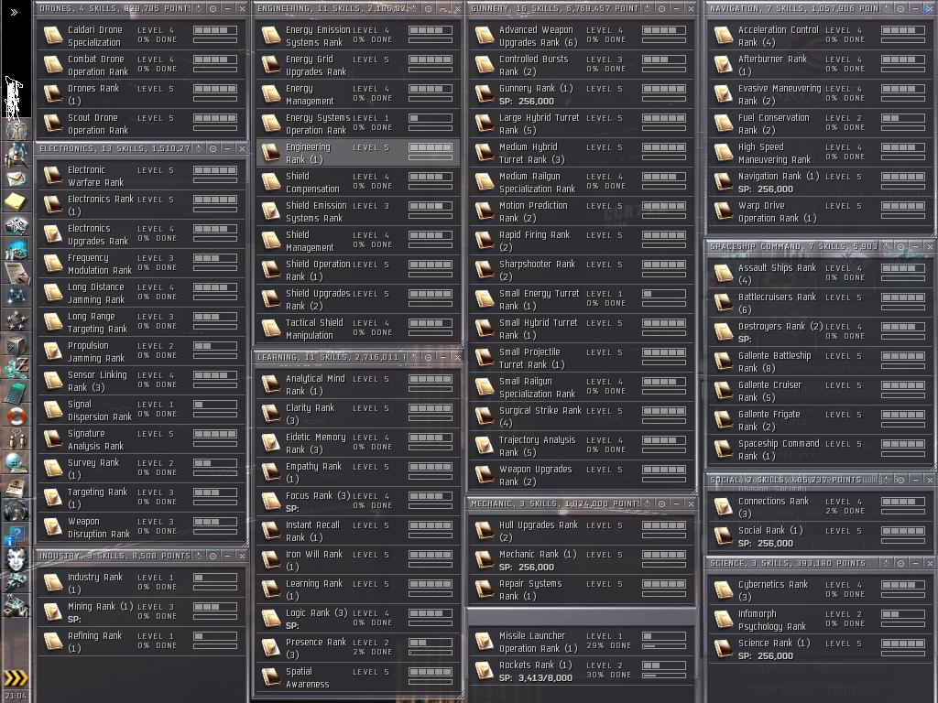The width and height of the screenshot is (938, 703).
Task: Click the yellow chevrons at sidebar bottom
Action: [16, 676]
